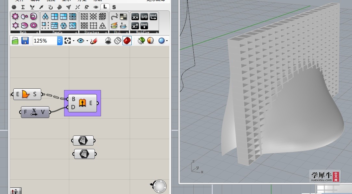Screen dimensions: 352x194
Task: Switch to the Params hexagon tab
Action: tap(14, 7)
